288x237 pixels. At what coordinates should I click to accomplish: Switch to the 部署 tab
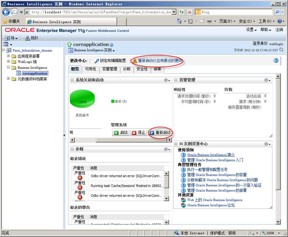tap(157, 69)
